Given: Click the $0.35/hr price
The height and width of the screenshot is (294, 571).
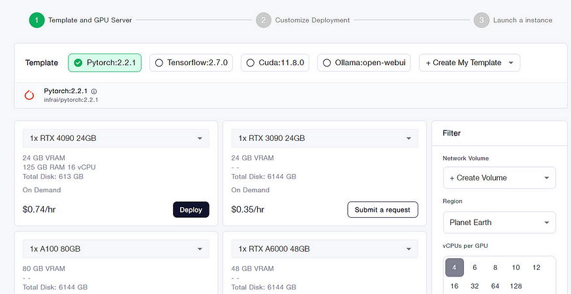Looking at the screenshot, I should (x=247, y=210).
